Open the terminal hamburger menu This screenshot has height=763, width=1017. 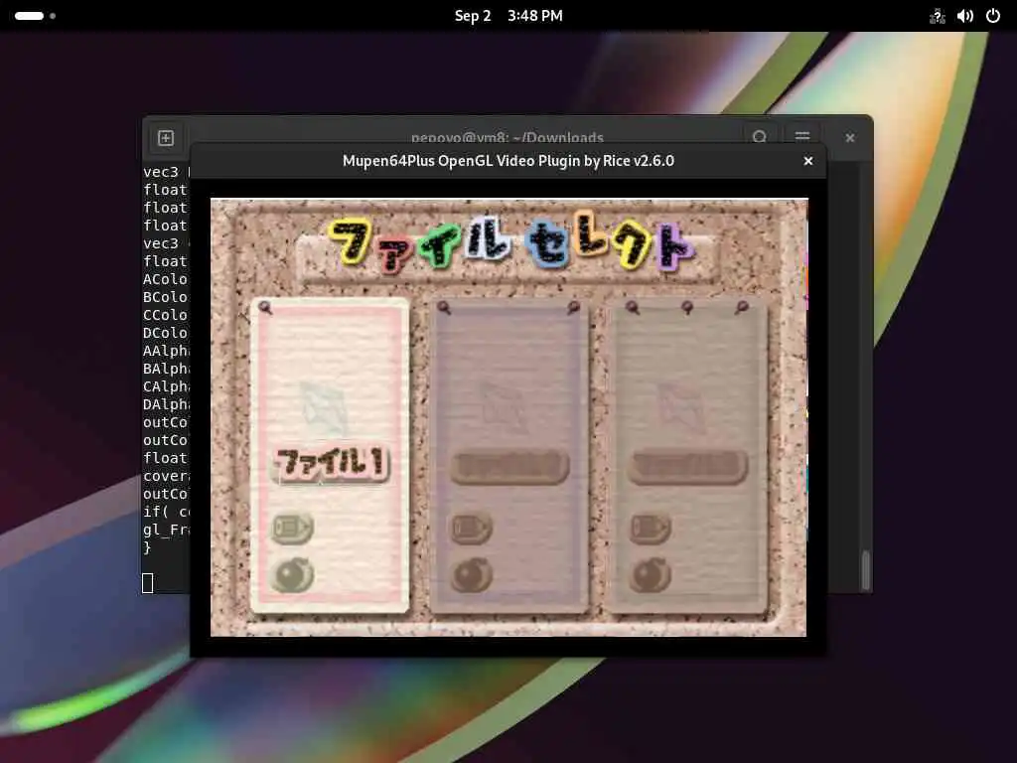(x=802, y=137)
